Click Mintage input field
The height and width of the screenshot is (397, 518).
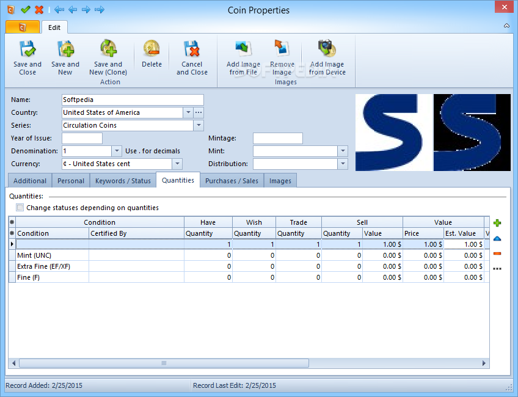[x=278, y=138]
